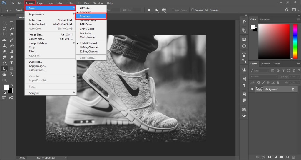Image resolution: width=301 pixels, height=160 pixels.
Task: Open Layers panel options menu
Action: tap(299, 64)
